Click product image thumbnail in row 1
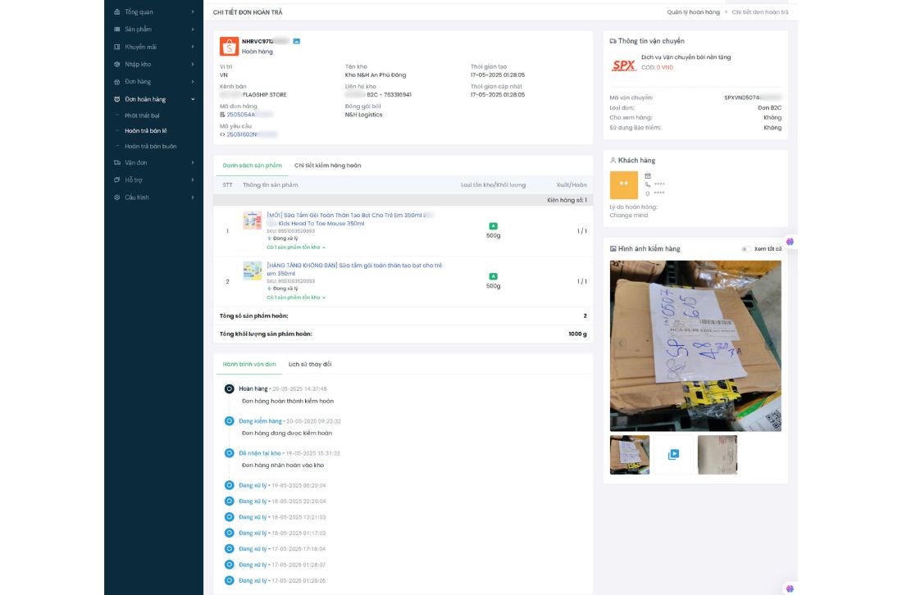Image resolution: width=902 pixels, height=595 pixels. pos(252,220)
